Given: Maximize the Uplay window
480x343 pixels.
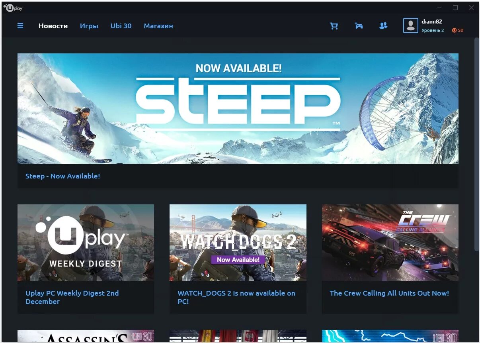Looking at the screenshot, I should 455,8.
